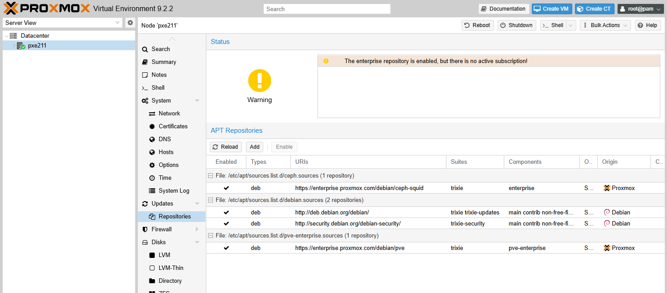Viewport: 667px width, 293px height.
Task: Collapse the System menu section
Action: [x=197, y=101]
